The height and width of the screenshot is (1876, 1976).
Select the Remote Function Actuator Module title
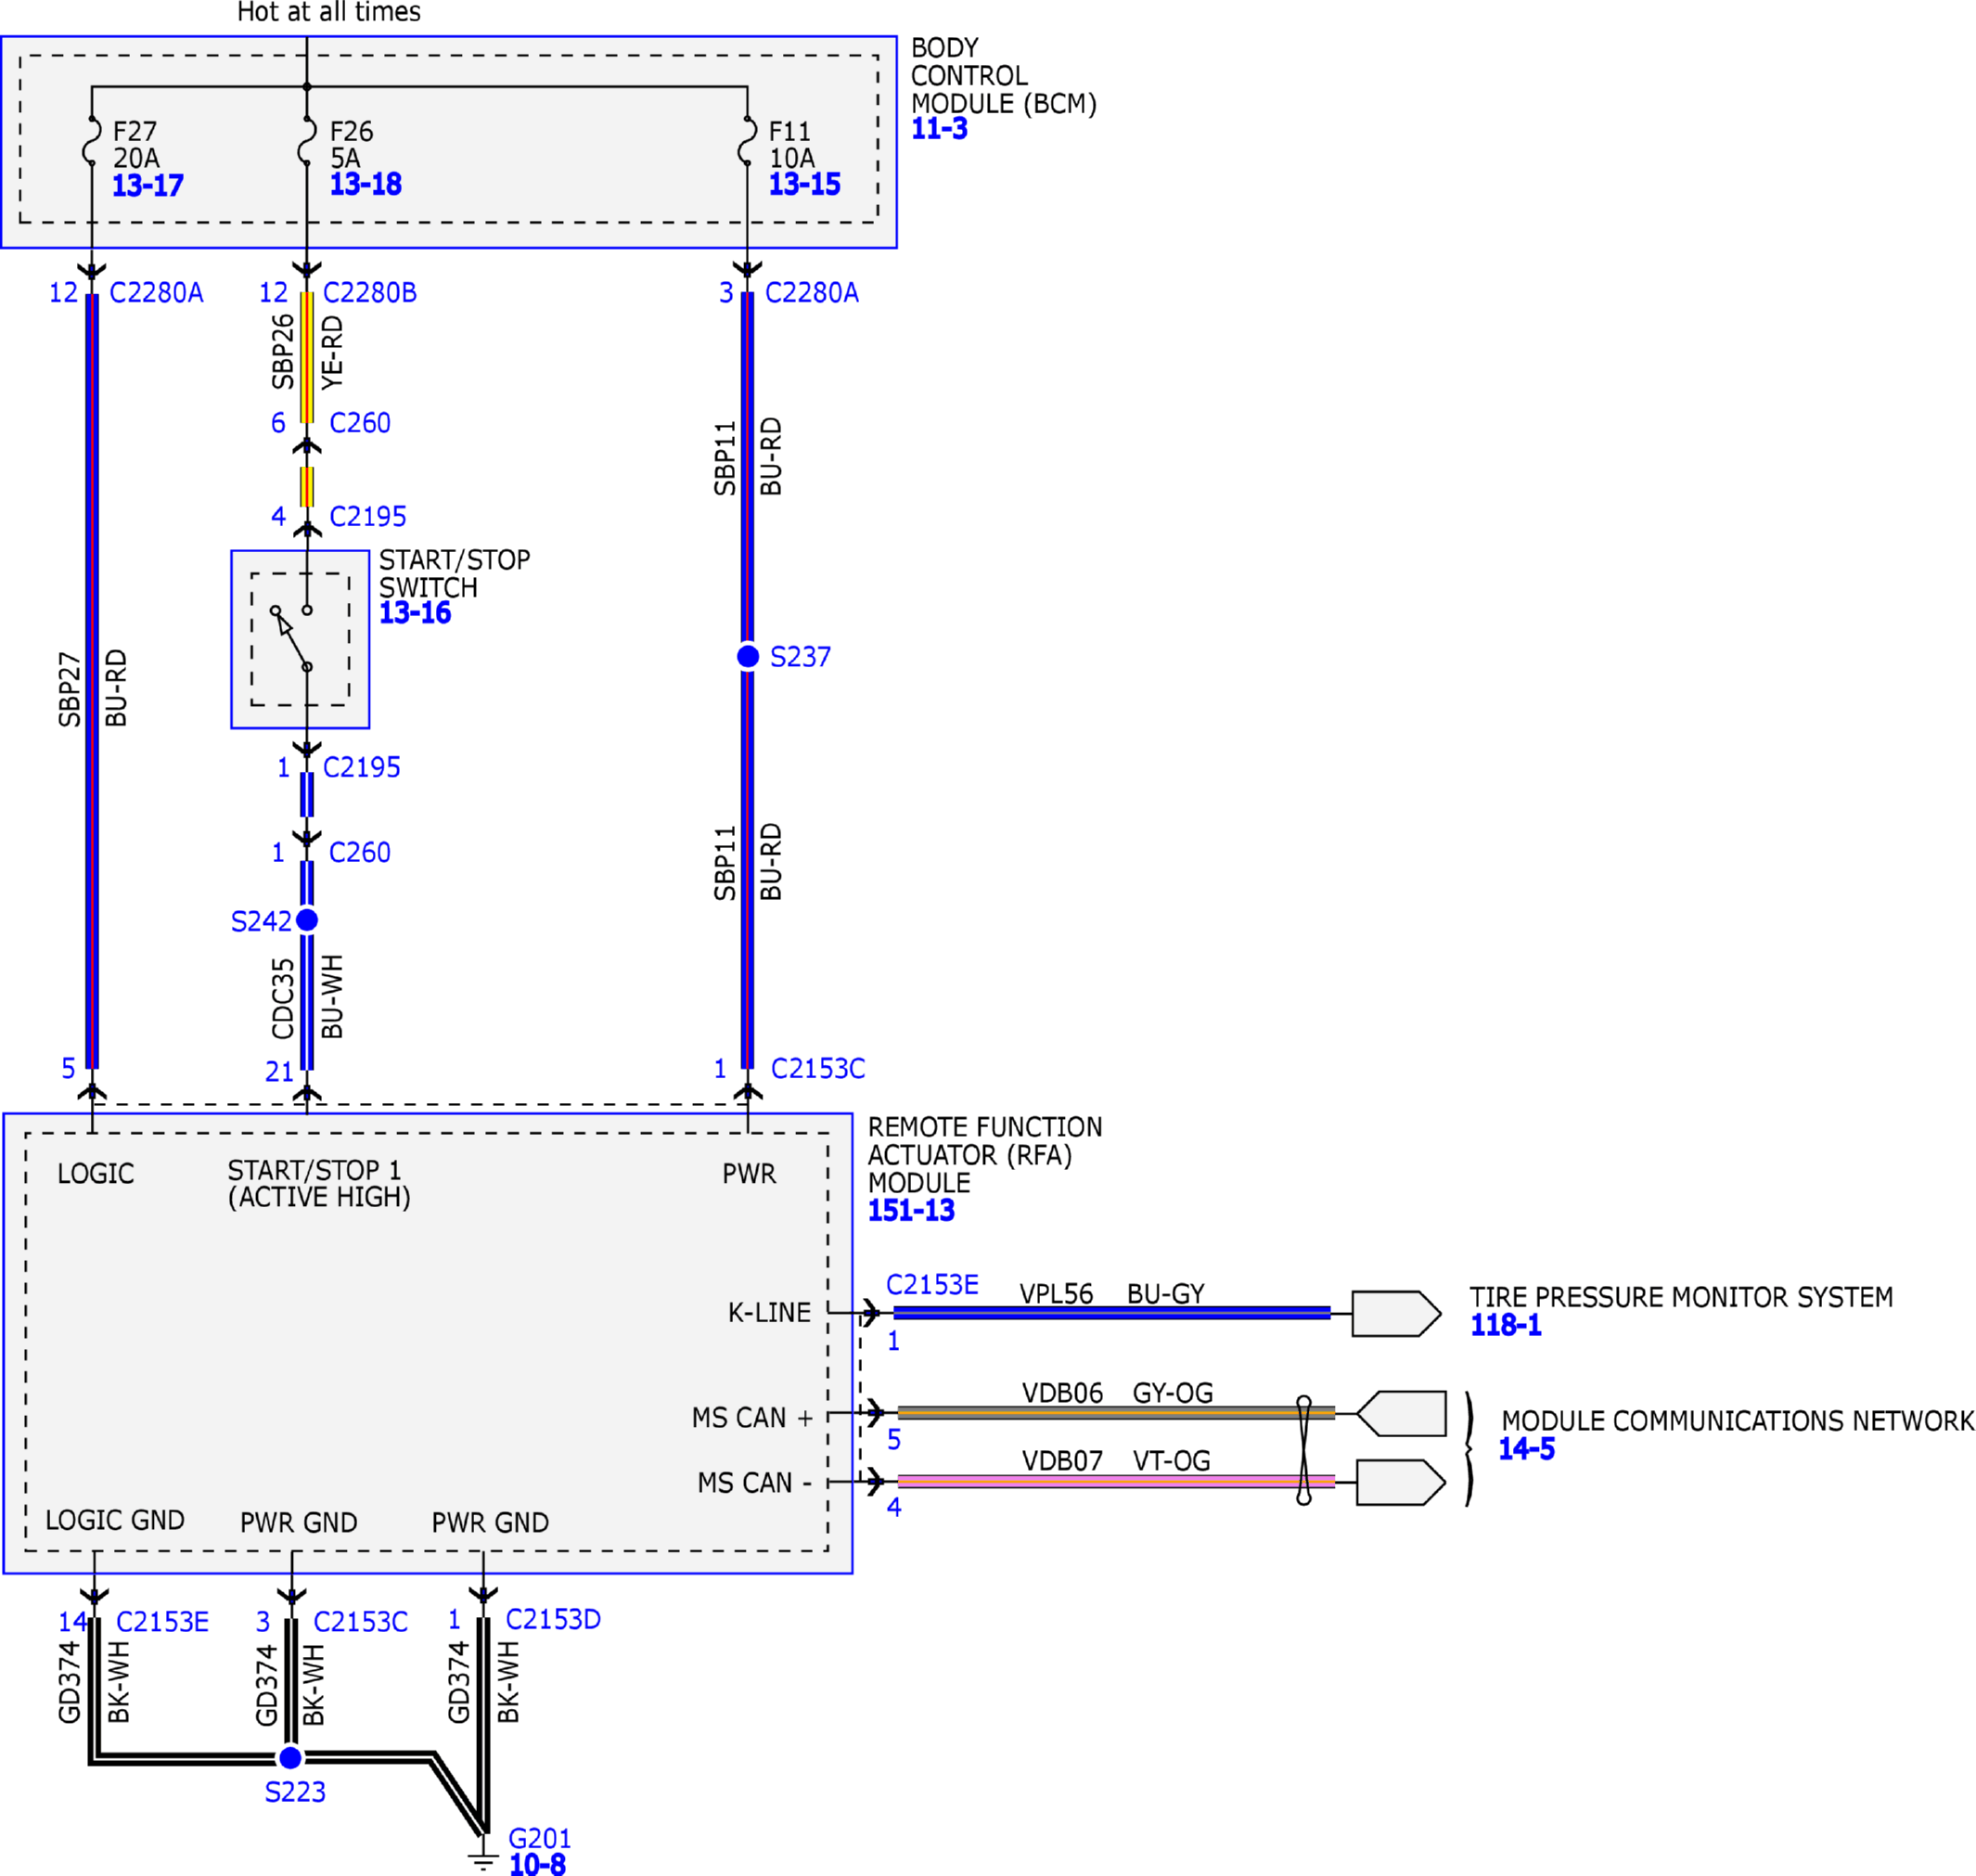985,1155
